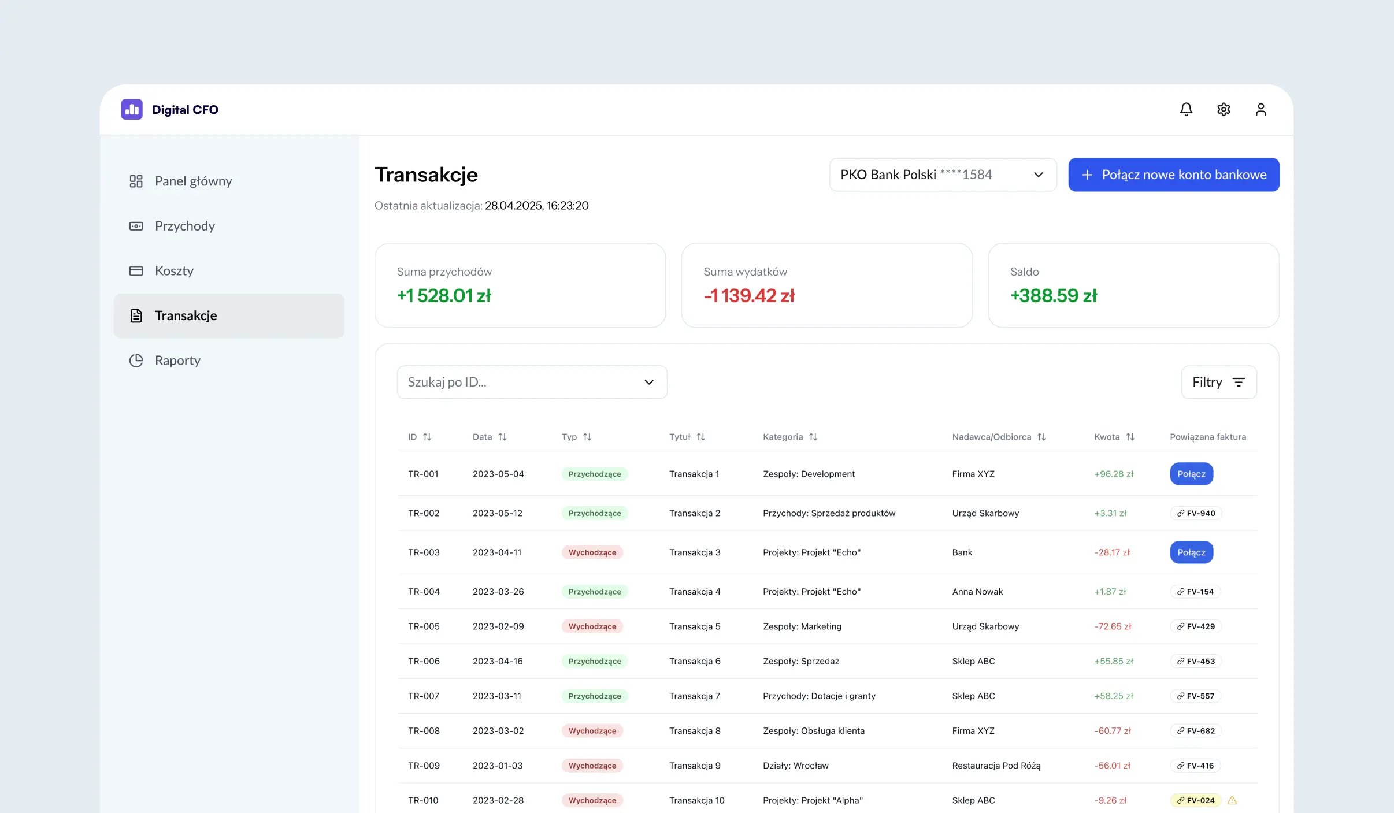Open linked invoice FV-682
The width and height of the screenshot is (1394, 813).
click(1196, 731)
